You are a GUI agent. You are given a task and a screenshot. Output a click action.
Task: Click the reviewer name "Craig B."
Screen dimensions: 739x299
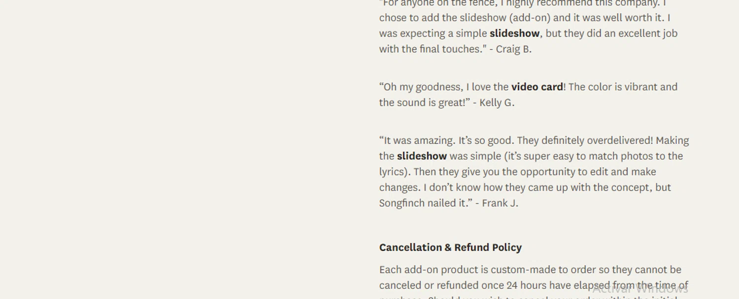coord(513,49)
